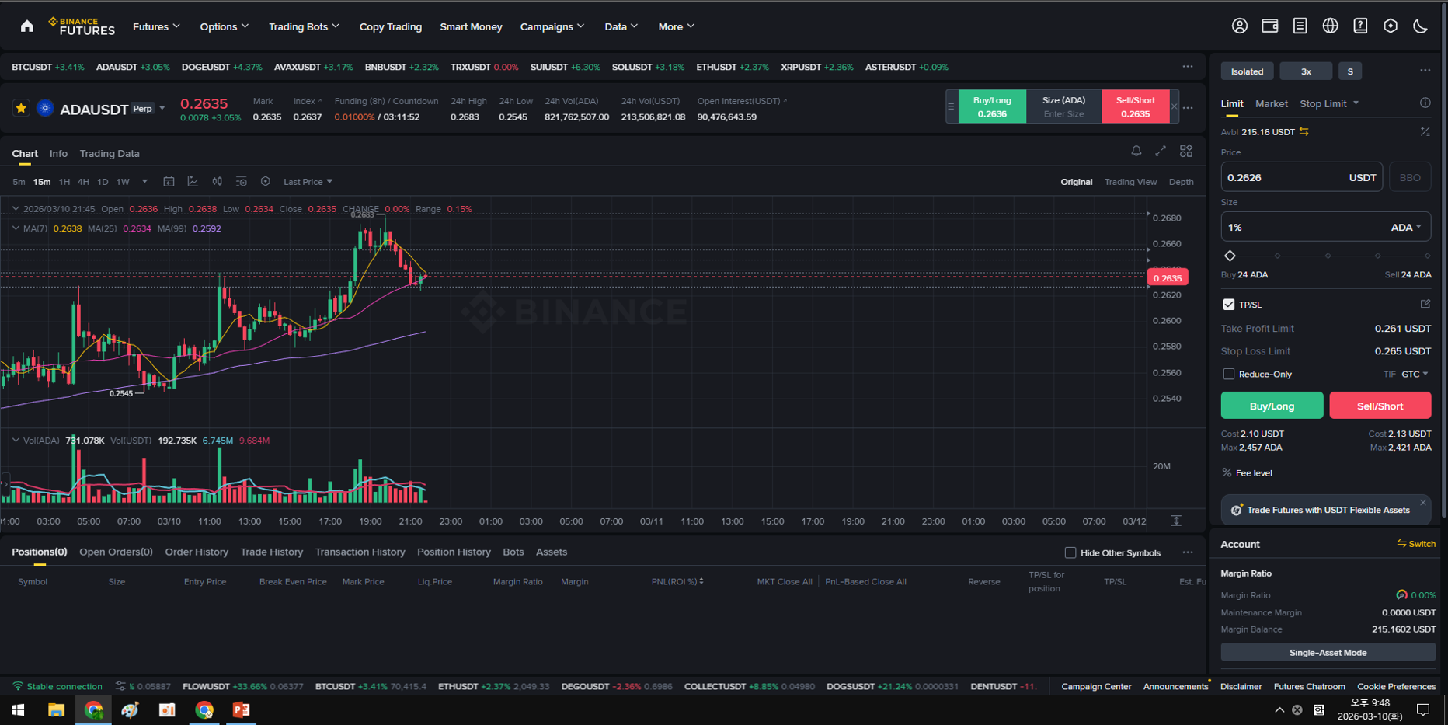This screenshot has height=725, width=1448.
Task: Open the Position History tab
Action: (x=454, y=552)
